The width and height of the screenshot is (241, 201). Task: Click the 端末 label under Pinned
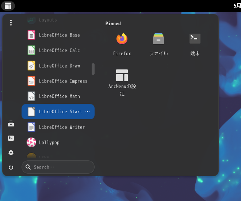point(195,53)
